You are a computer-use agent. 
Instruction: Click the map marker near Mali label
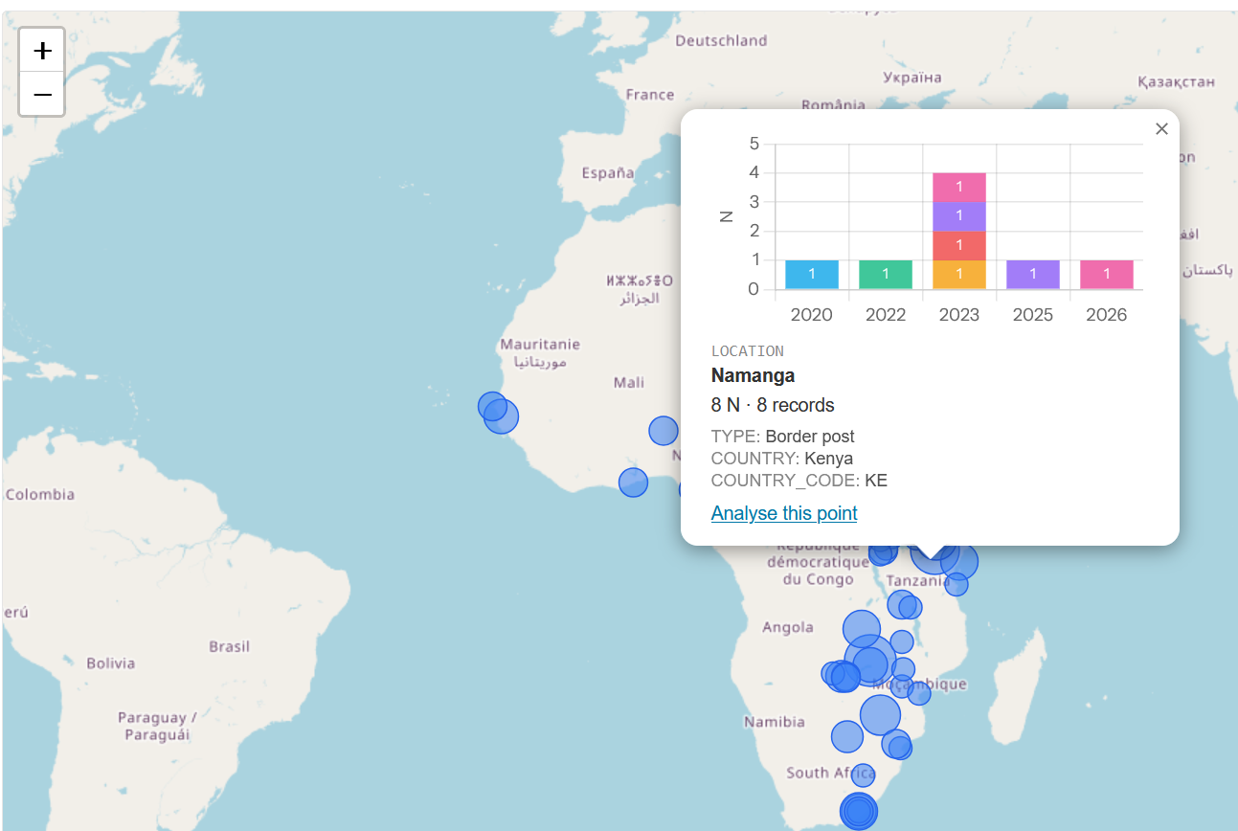pyautogui.click(x=664, y=431)
